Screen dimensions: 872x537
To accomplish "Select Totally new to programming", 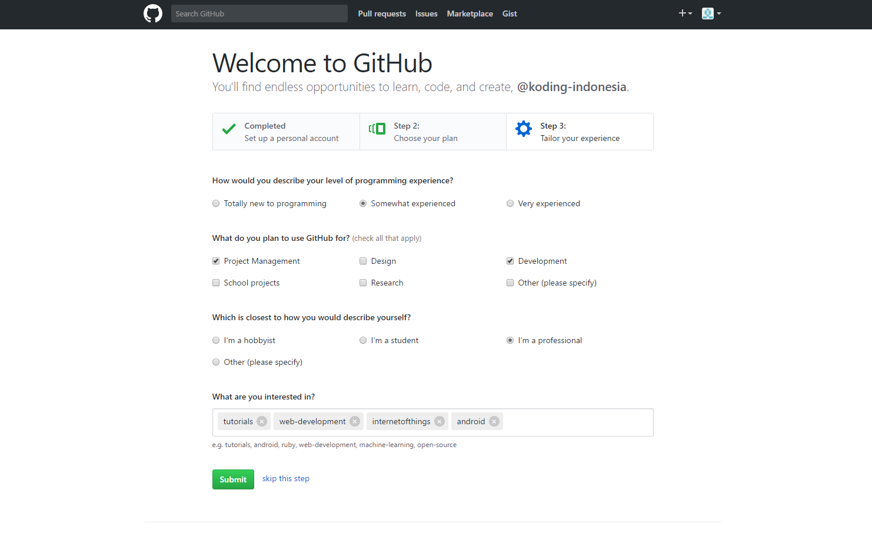I will point(216,203).
